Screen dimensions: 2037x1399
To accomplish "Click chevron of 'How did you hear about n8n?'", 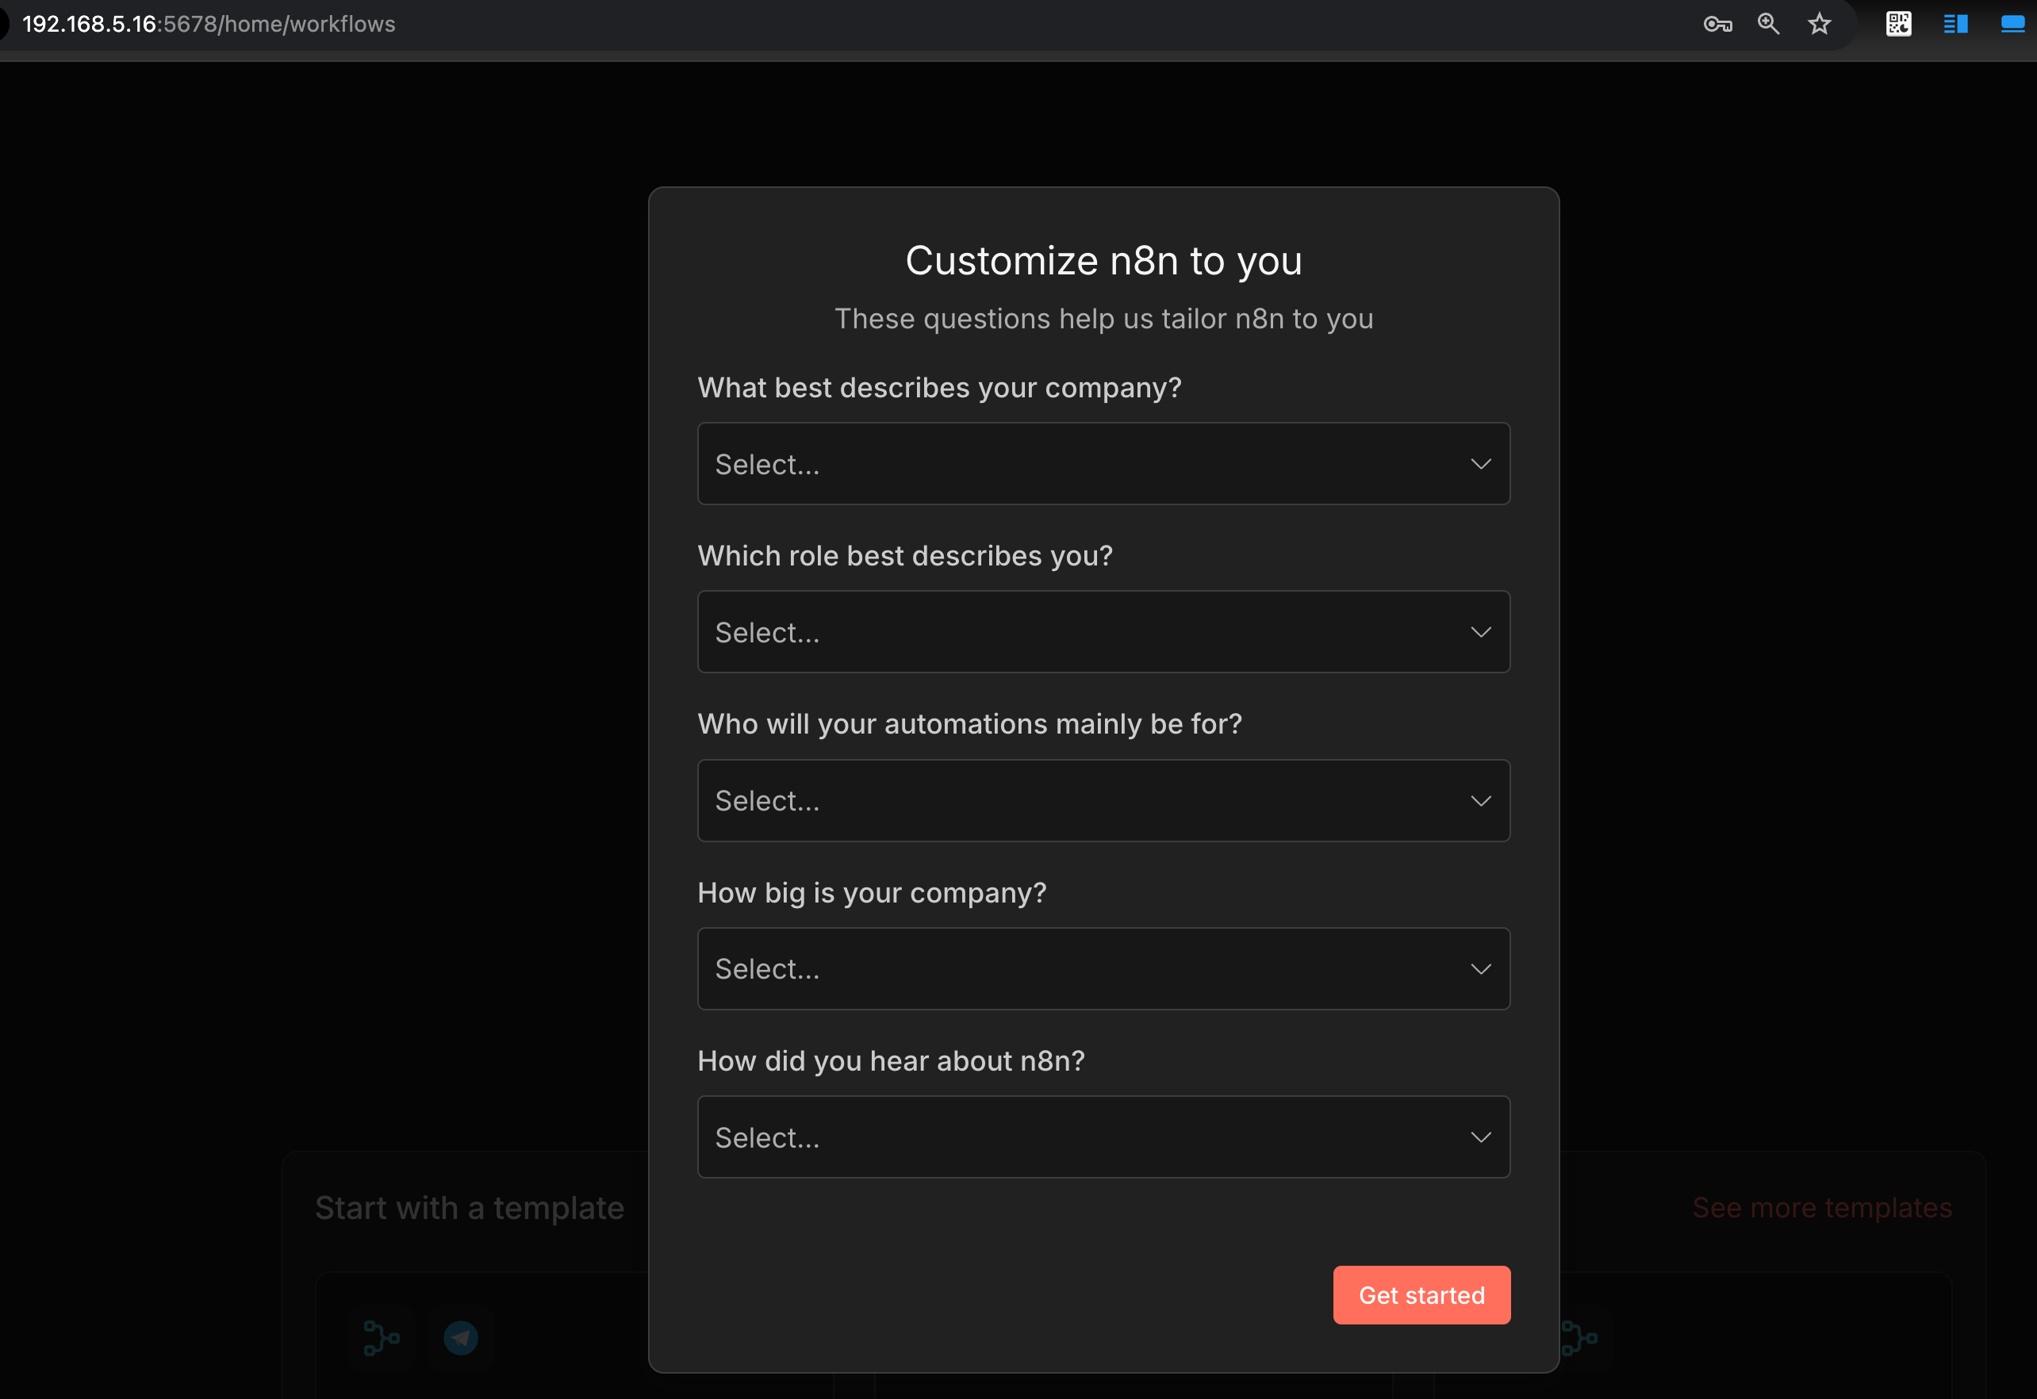I will 1480,1137.
